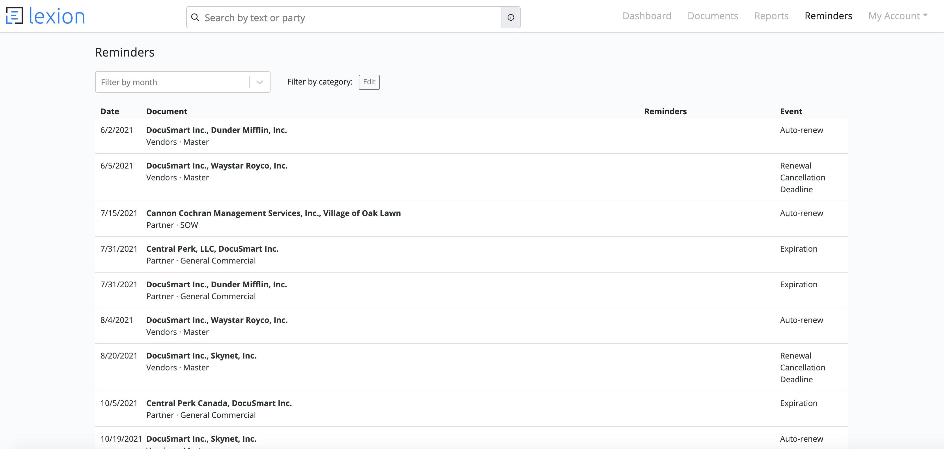Click the Lexion logo icon
This screenshot has height=449, width=944.
tap(15, 16)
